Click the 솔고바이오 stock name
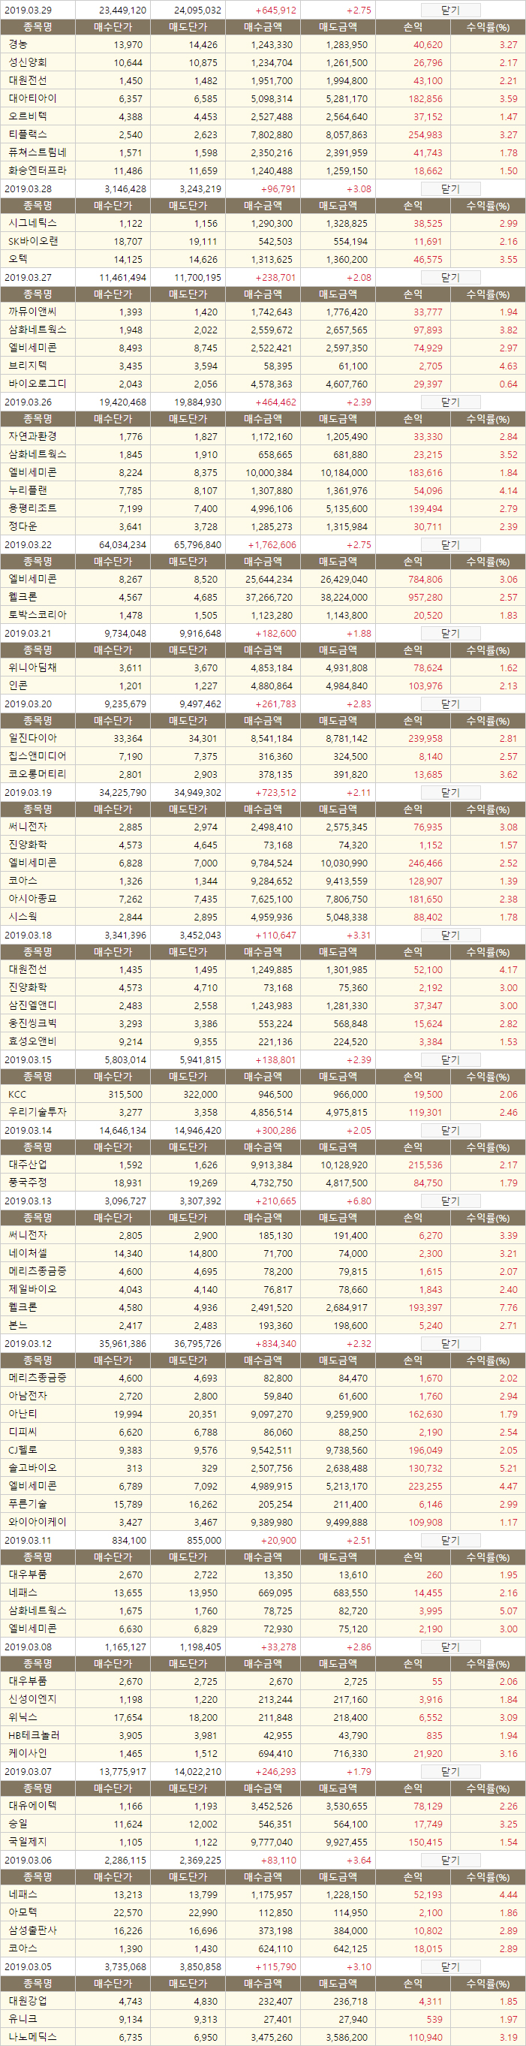Screen dimensions: 526x2046 (x=32, y=1468)
